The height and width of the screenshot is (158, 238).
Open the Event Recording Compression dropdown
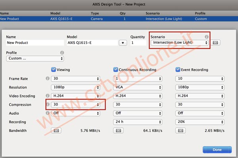click(x=200, y=104)
